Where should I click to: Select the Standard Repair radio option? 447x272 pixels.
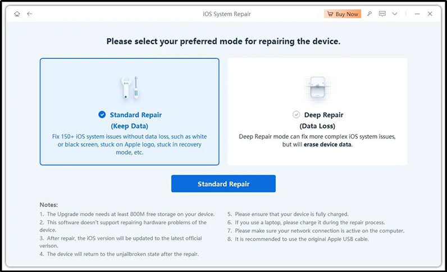102,114
